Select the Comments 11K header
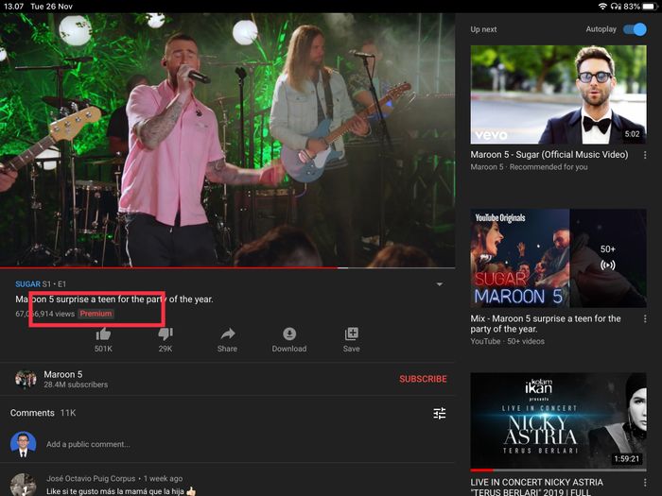 (x=44, y=413)
